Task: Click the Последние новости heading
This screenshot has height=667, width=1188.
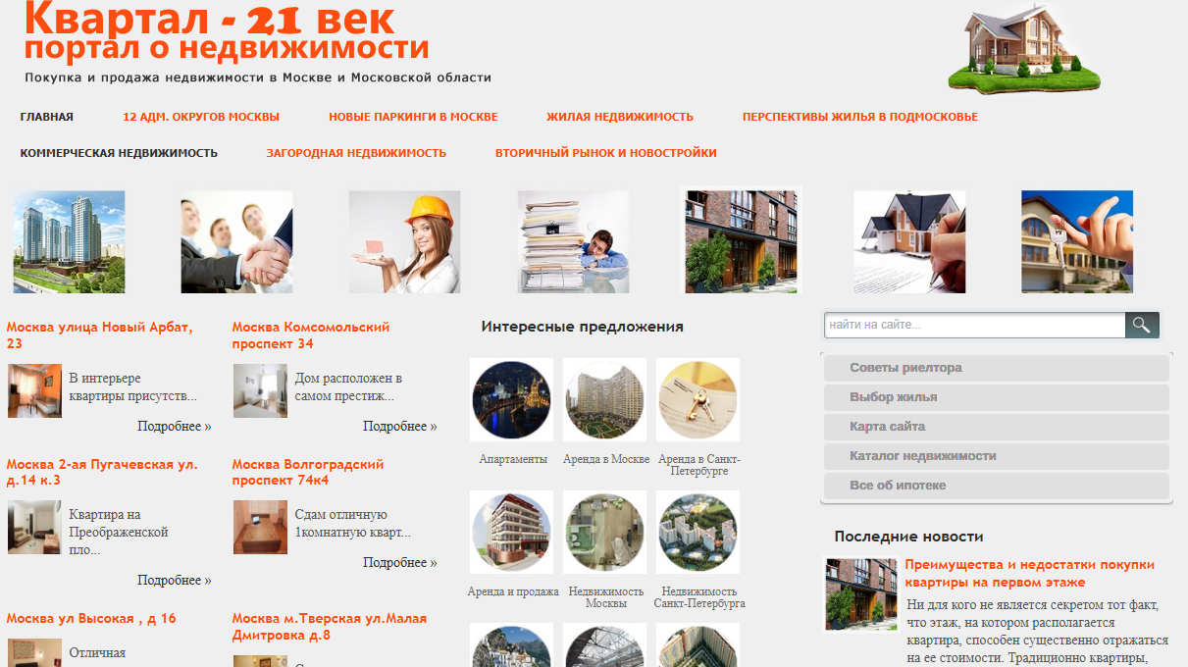Action: tap(908, 537)
